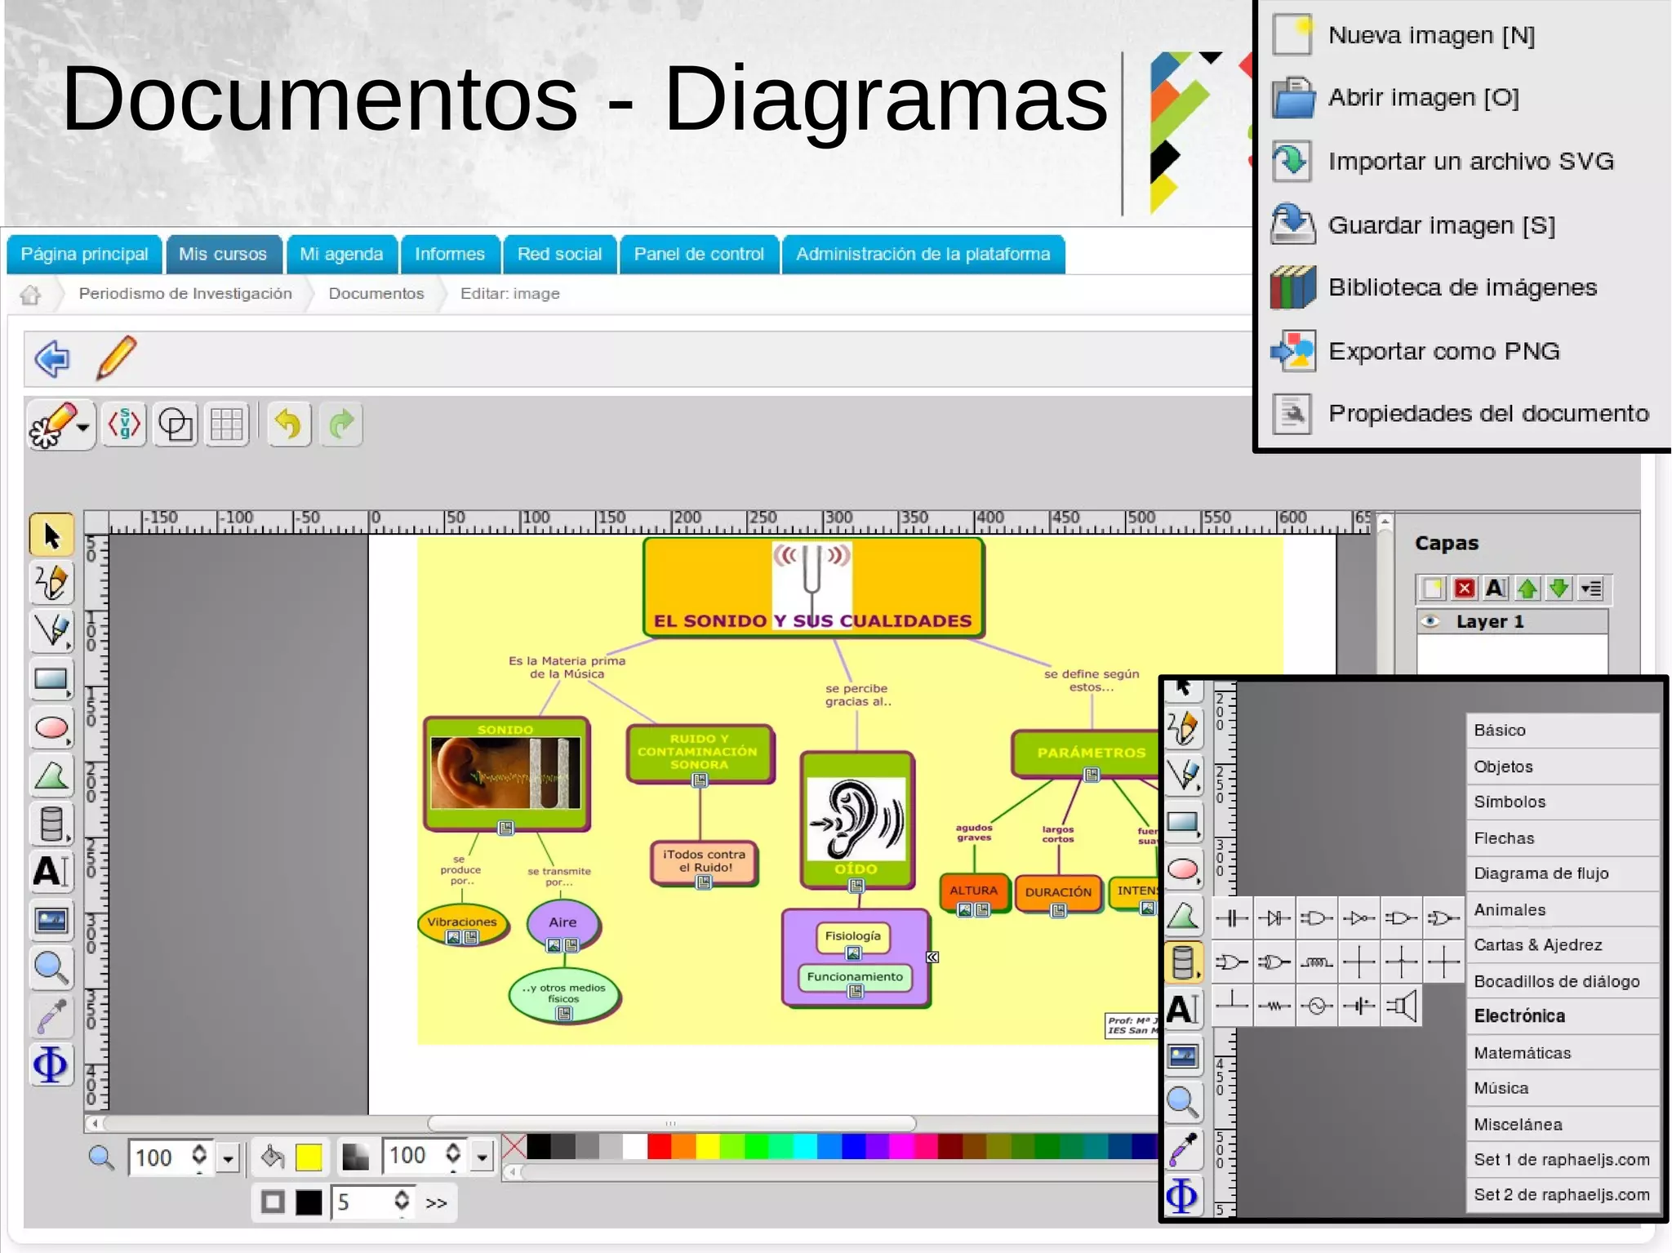Create a new layer in Capas
The height and width of the screenshot is (1253, 1672).
pyautogui.click(x=1433, y=588)
